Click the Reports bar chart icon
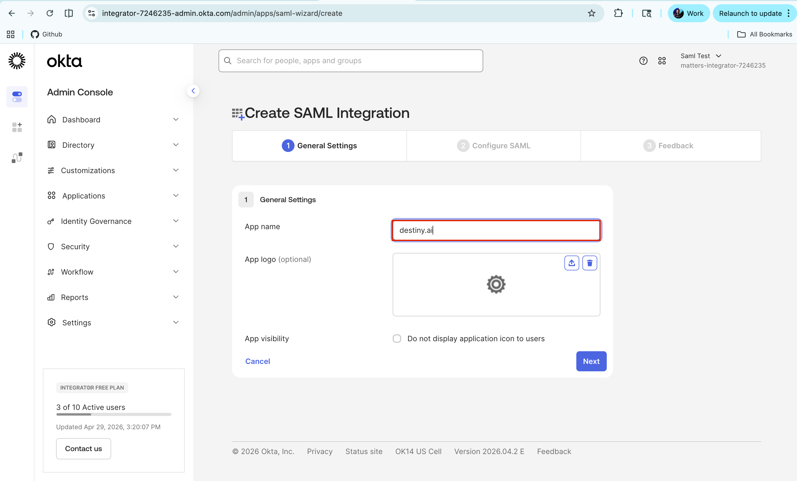Viewport: 797px width, 481px height. (x=51, y=297)
